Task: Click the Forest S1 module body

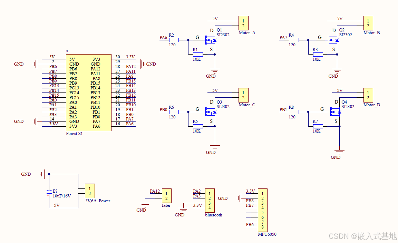Action: [x=89, y=93]
